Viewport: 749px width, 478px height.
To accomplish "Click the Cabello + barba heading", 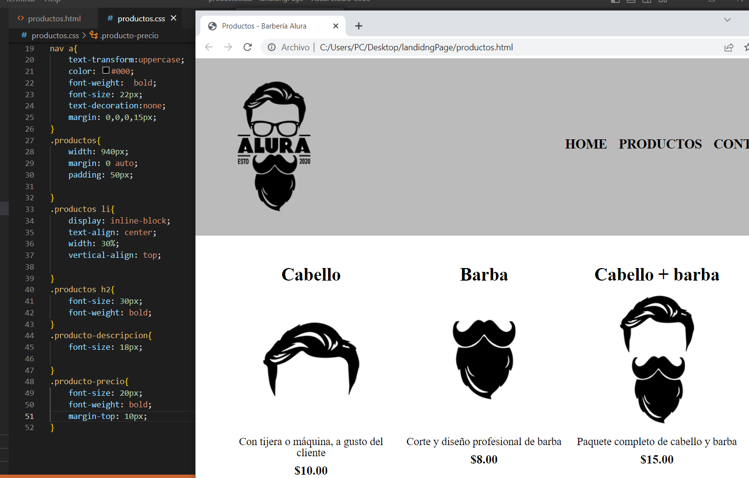I will pyautogui.click(x=657, y=275).
